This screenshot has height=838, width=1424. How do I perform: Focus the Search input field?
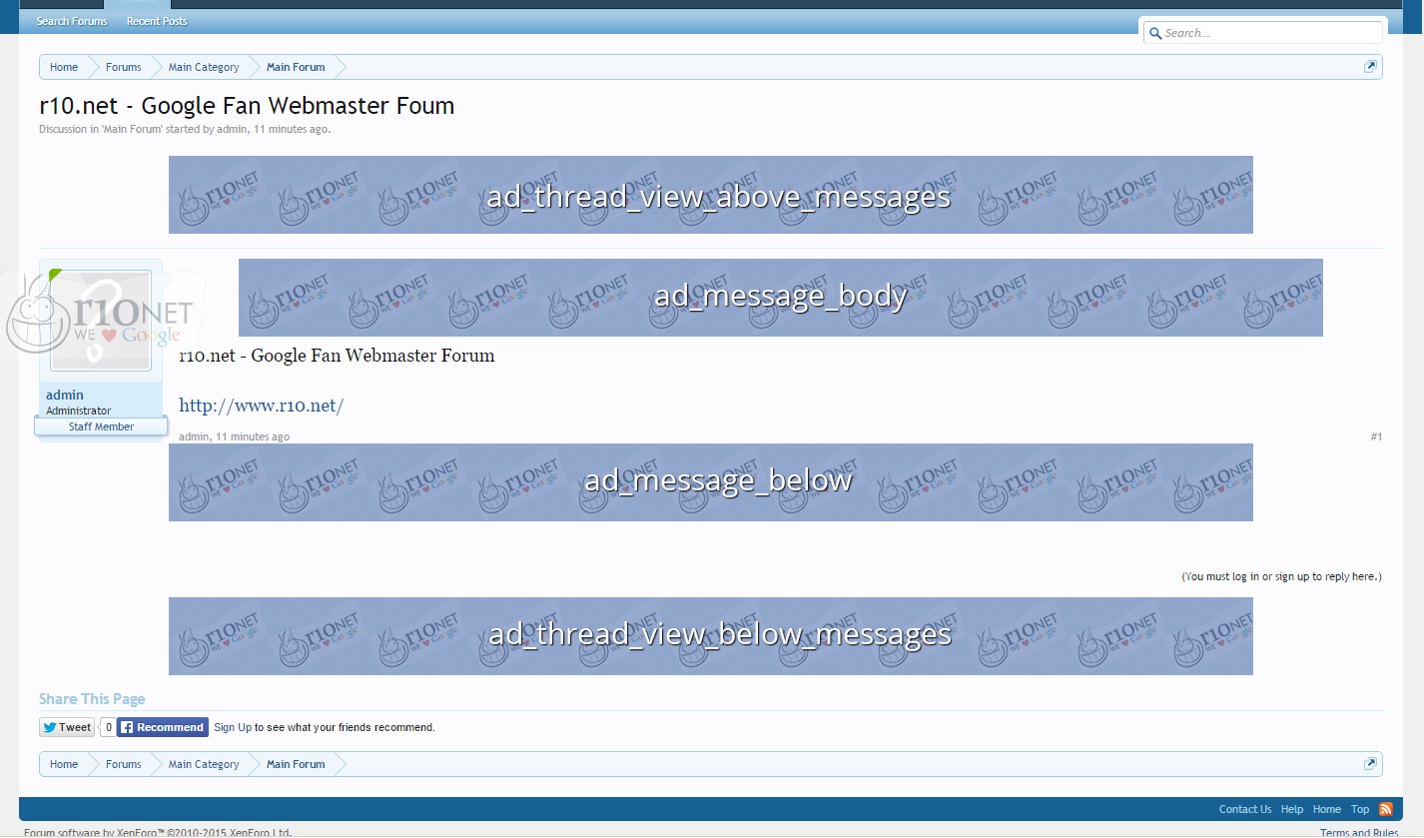1263,33
